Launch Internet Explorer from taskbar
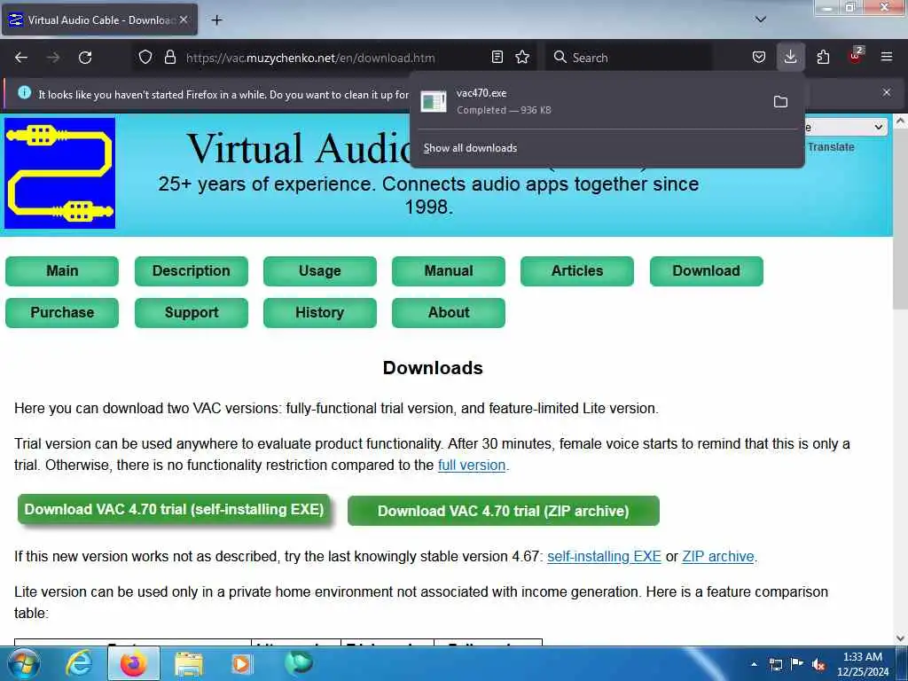 click(x=79, y=663)
